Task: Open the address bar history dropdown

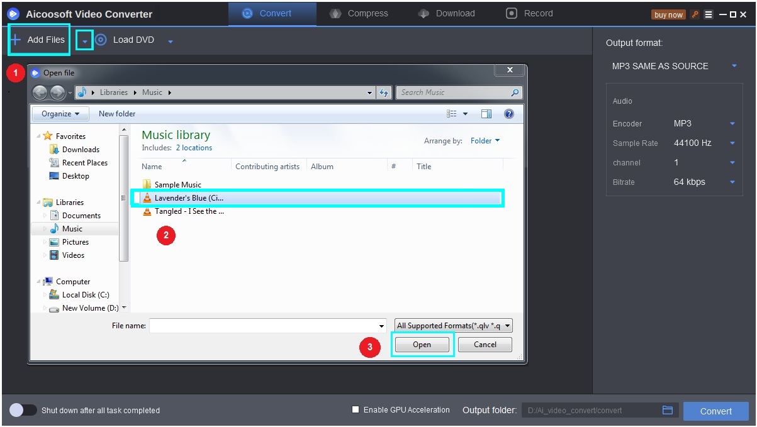Action: coord(370,92)
